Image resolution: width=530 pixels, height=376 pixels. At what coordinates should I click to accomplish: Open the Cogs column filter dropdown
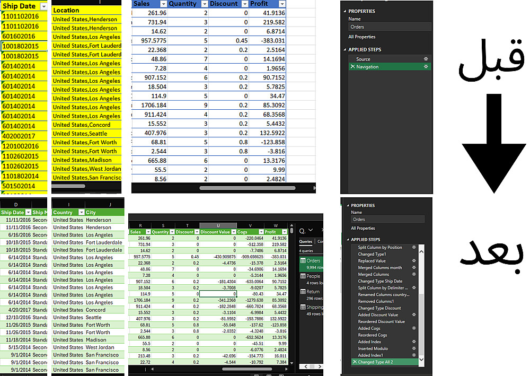261,232
